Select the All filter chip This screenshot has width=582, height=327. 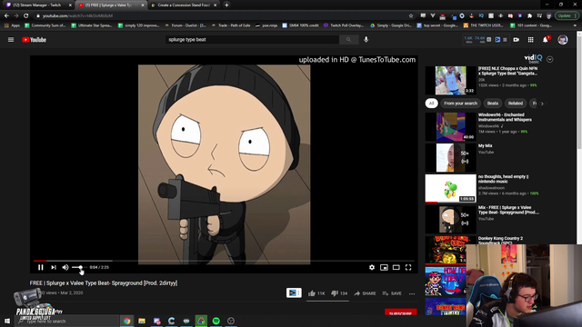pyautogui.click(x=431, y=104)
